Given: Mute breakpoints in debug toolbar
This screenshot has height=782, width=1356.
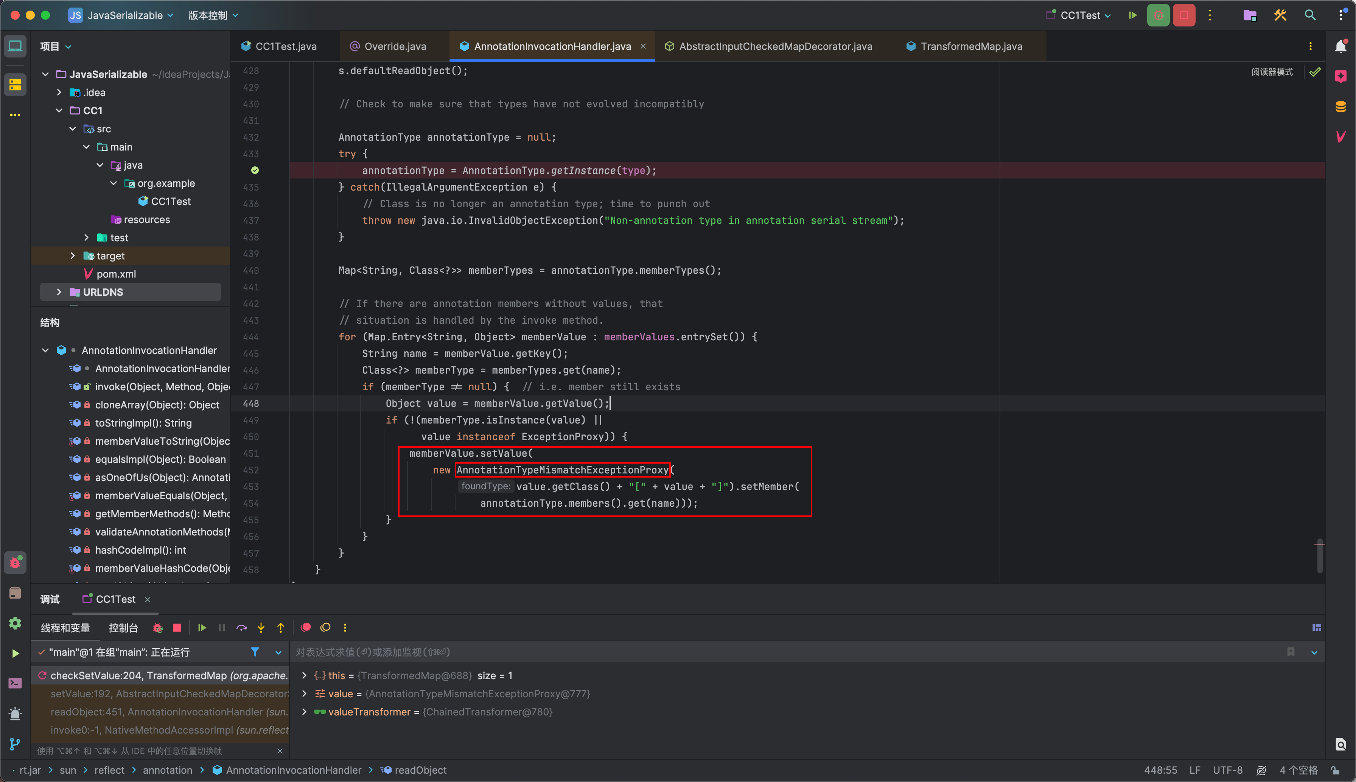Looking at the screenshot, I should [x=326, y=627].
